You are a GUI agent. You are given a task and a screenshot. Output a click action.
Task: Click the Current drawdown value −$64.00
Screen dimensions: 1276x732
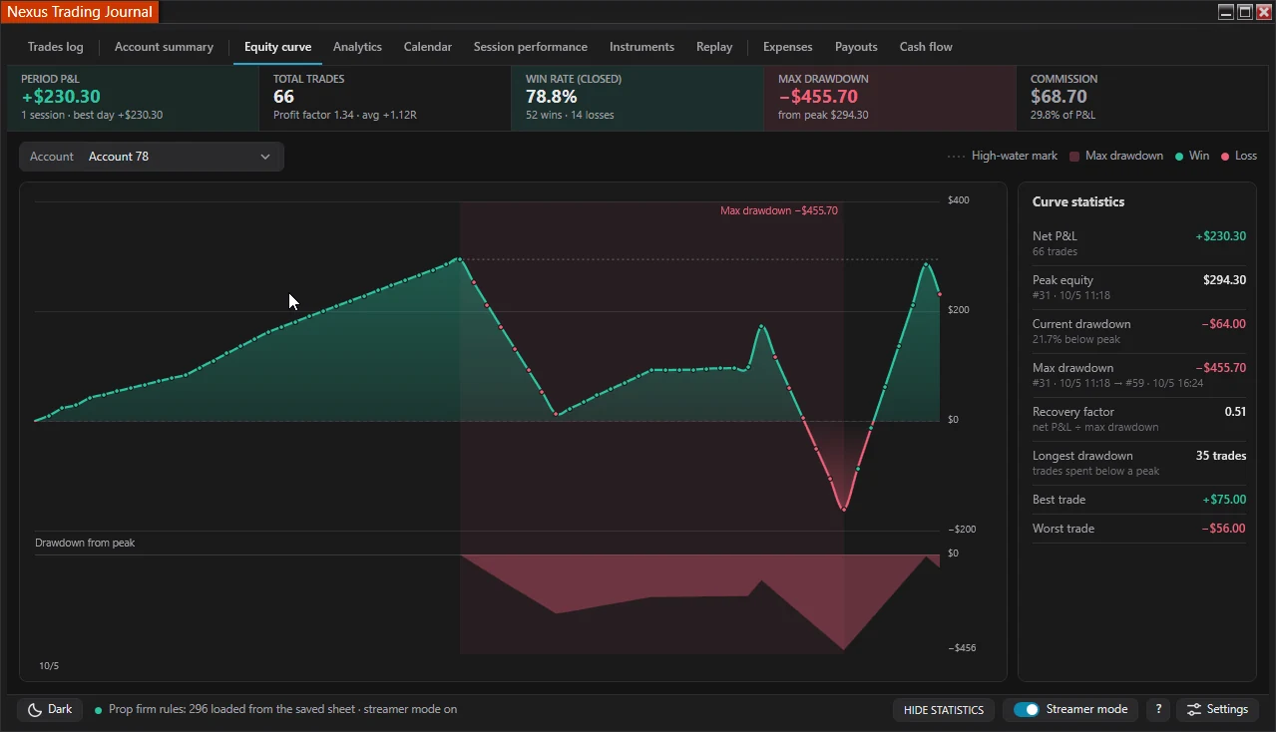[x=1223, y=325]
